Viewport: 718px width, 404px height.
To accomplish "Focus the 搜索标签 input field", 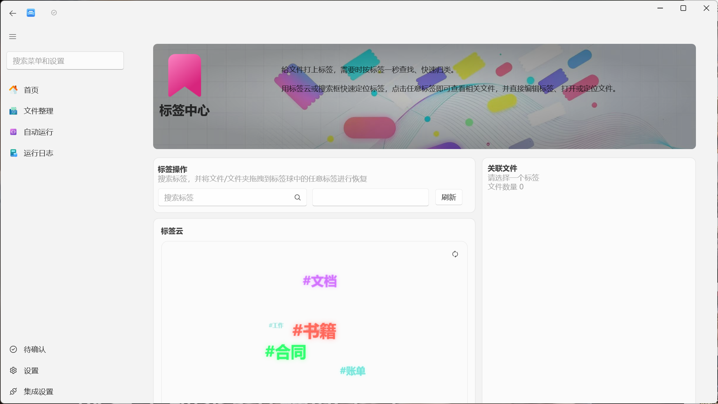I will [x=232, y=197].
